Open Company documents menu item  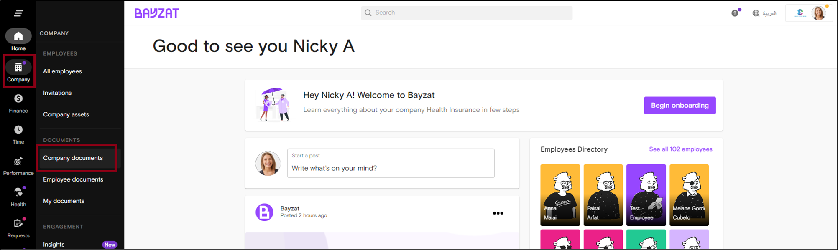click(73, 158)
